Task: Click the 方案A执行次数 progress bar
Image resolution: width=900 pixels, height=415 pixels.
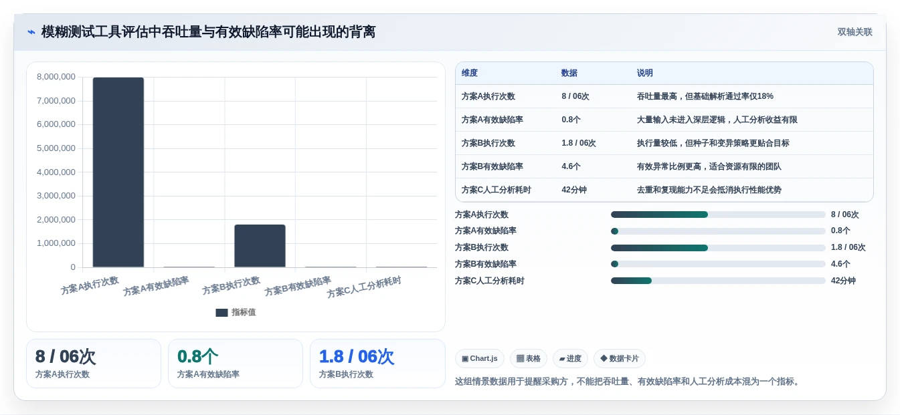Action: pos(718,215)
